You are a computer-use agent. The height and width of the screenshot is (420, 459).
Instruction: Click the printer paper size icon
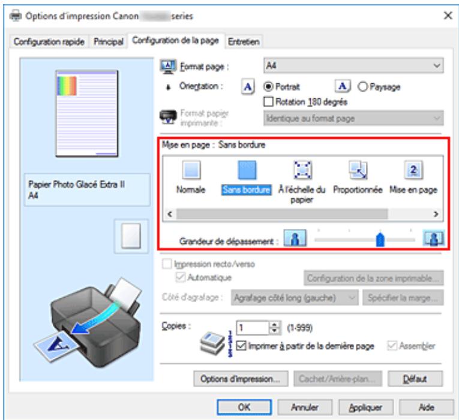[x=168, y=117]
